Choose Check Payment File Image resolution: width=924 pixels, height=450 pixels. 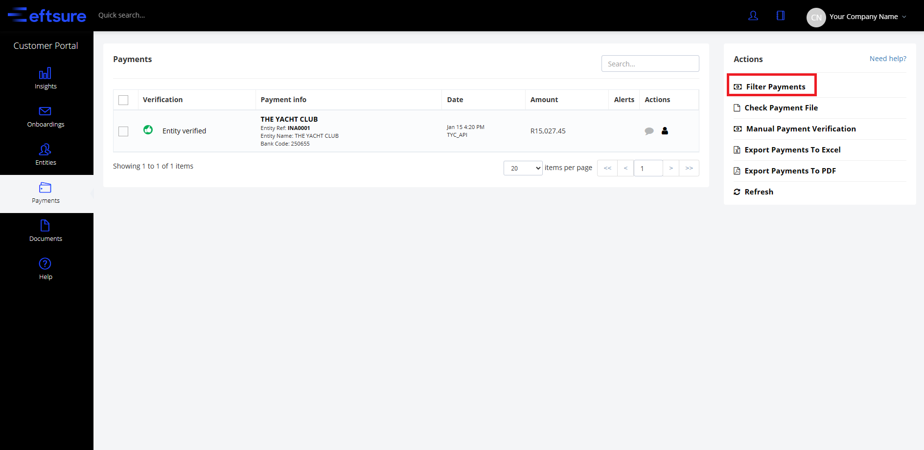pos(776,107)
